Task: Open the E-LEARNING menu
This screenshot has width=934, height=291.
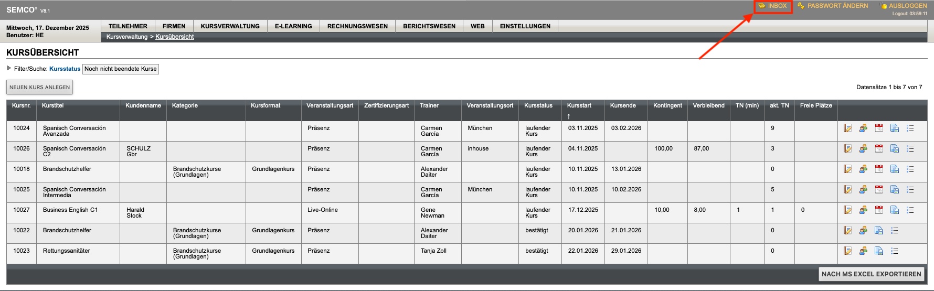Action: (293, 26)
